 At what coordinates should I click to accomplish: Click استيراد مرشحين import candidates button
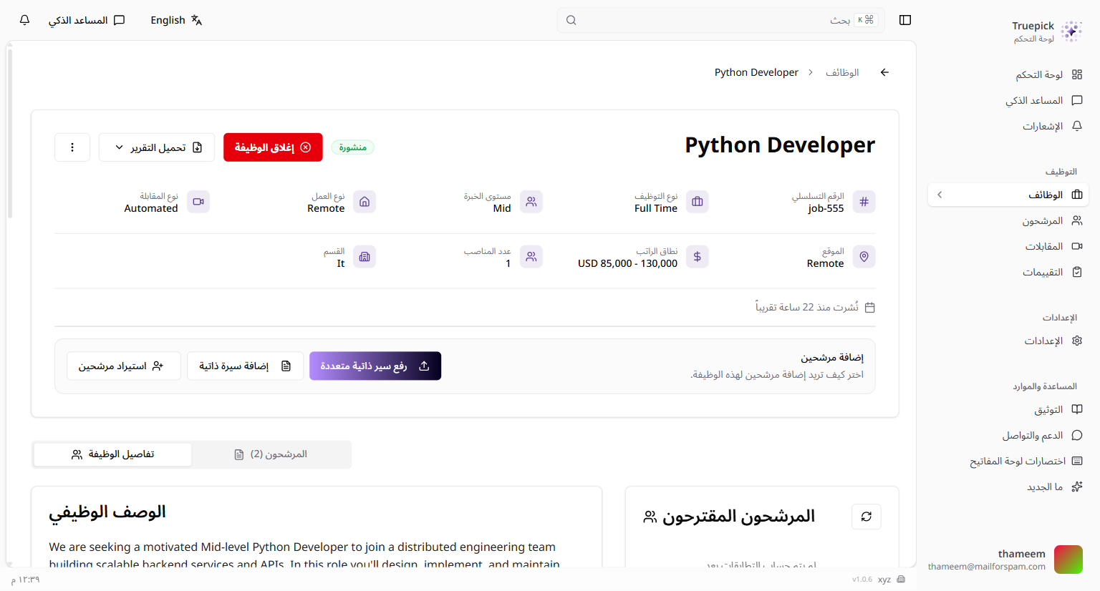123,366
